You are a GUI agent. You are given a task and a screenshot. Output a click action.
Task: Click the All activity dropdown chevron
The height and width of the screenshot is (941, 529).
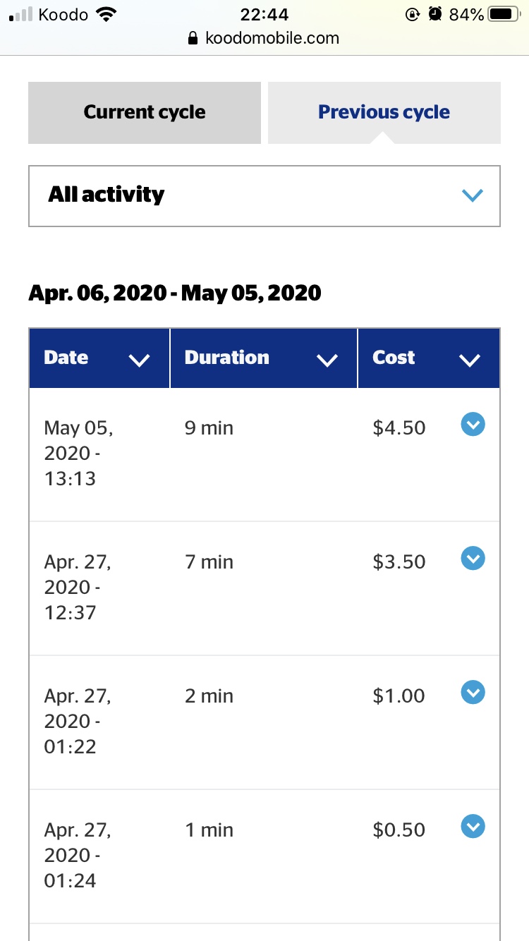pyautogui.click(x=472, y=195)
